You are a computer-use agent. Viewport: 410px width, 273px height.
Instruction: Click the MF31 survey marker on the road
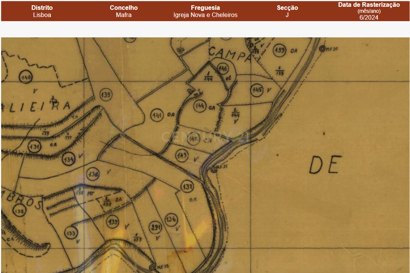point(213,170)
